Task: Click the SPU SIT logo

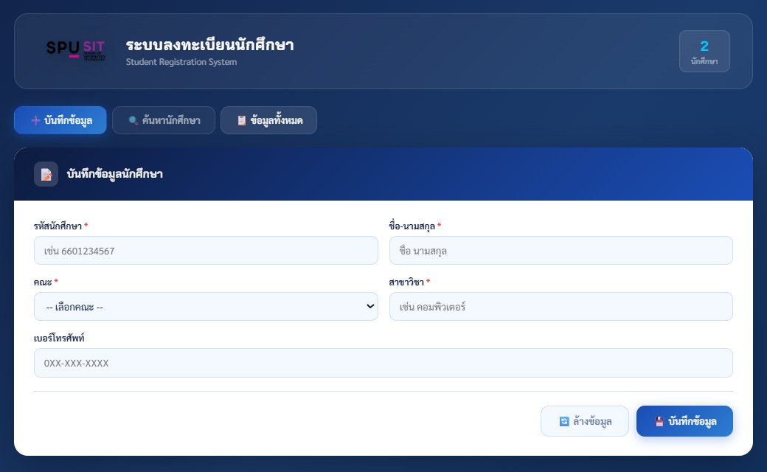Action: click(76, 51)
